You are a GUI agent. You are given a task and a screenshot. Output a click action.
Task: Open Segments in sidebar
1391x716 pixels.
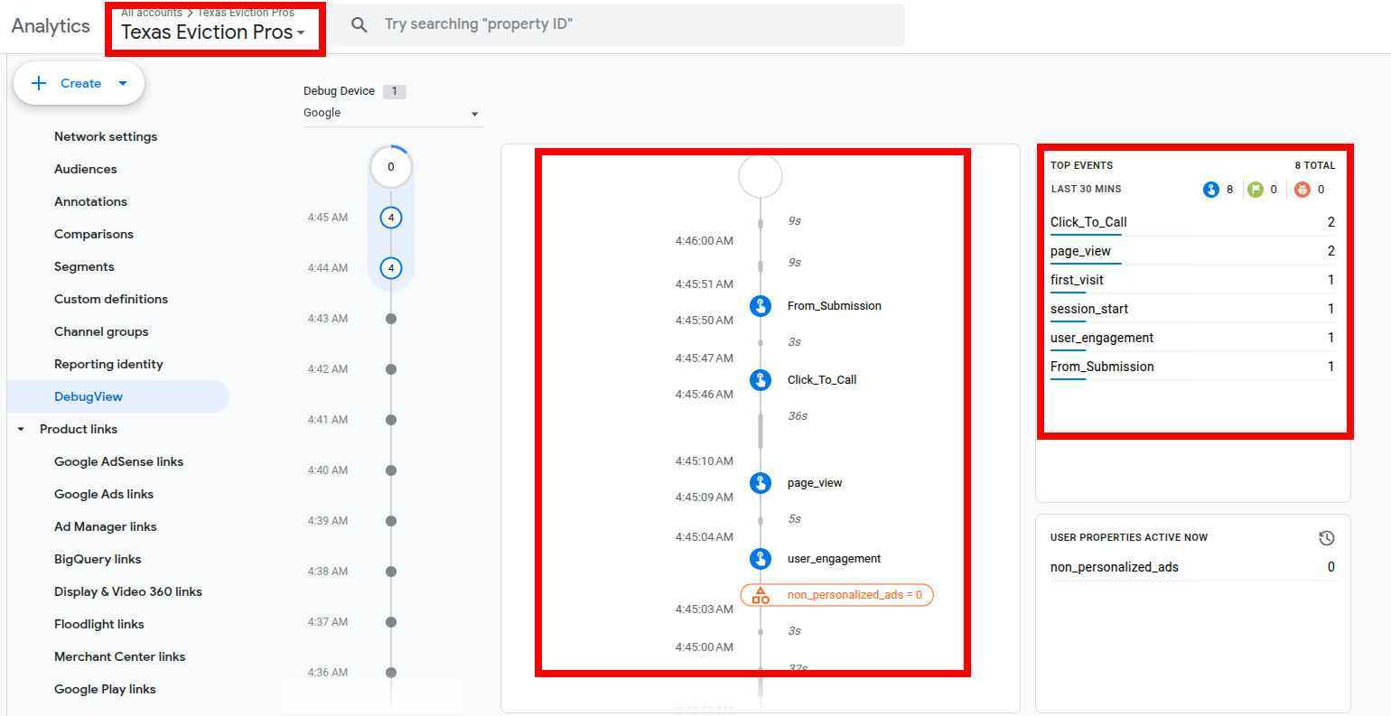tap(84, 267)
